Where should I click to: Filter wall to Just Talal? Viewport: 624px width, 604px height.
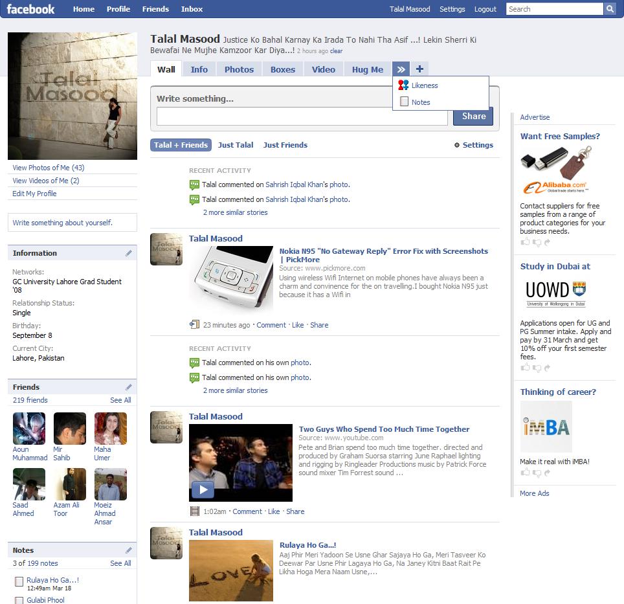(236, 145)
